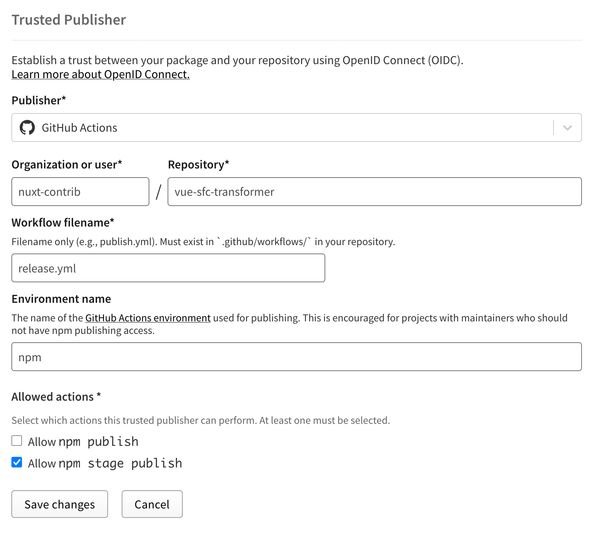The width and height of the screenshot is (599, 535).
Task: Focus the Environment name field containing npm
Action: pos(296,357)
